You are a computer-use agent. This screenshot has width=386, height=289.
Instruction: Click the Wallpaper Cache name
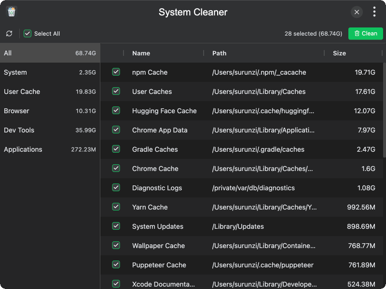pyautogui.click(x=158, y=246)
